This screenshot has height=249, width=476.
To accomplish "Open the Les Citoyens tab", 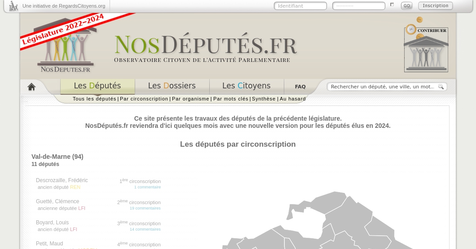I will pyautogui.click(x=246, y=86).
